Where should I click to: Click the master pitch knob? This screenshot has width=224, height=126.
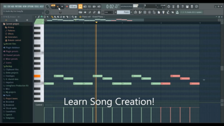click(47, 12)
